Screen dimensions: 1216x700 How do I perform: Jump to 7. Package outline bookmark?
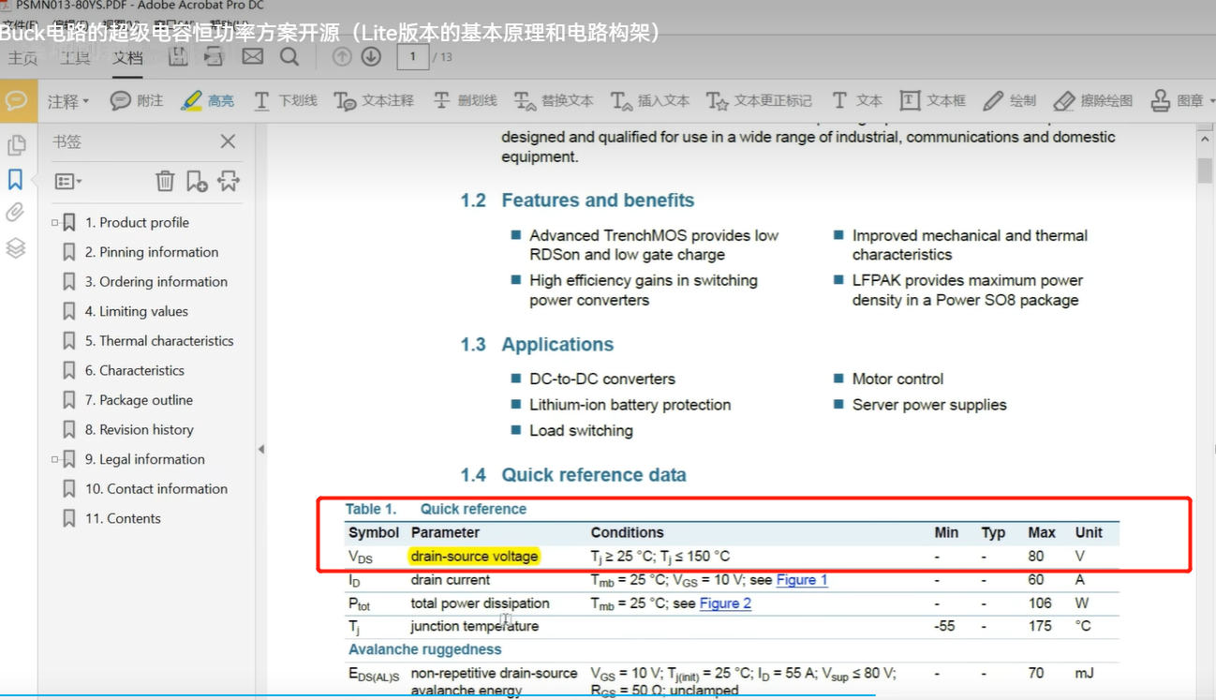tap(139, 399)
